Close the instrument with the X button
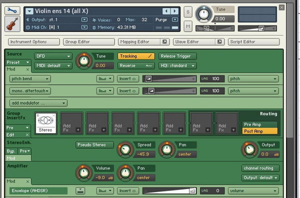The height and width of the screenshot is (198, 300). point(281,7)
